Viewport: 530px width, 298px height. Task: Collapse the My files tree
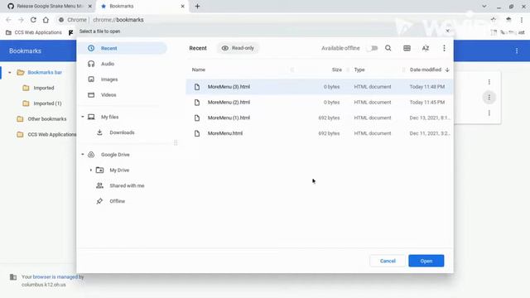[x=83, y=117]
